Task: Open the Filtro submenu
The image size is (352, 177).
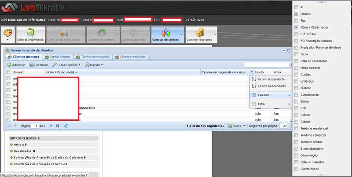Action: click(271, 104)
